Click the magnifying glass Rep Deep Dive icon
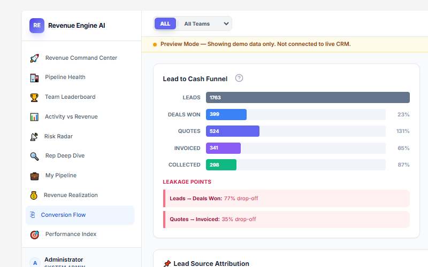Viewport: 428px width, 267px height. point(34,156)
